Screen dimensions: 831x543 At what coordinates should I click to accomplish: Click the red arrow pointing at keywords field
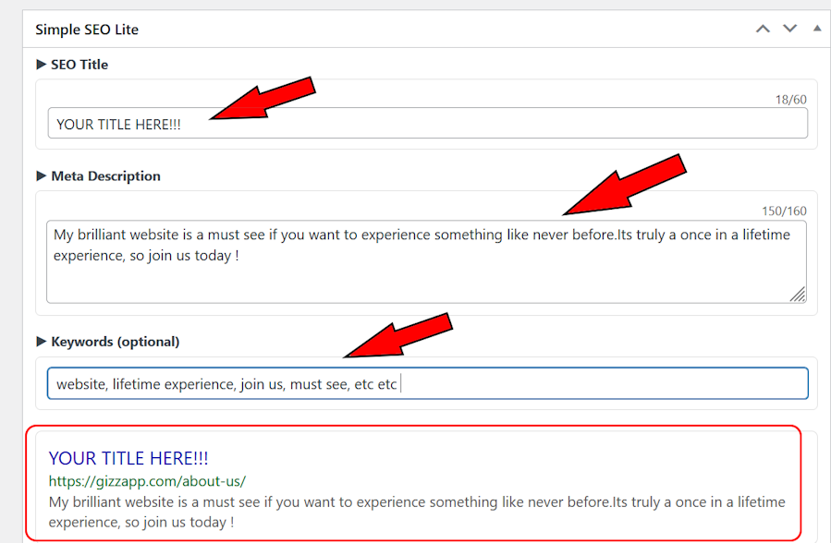tap(397, 336)
